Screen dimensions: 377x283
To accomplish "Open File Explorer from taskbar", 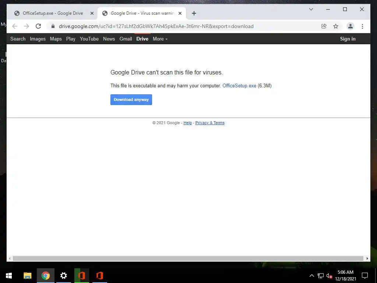I will (x=27, y=276).
